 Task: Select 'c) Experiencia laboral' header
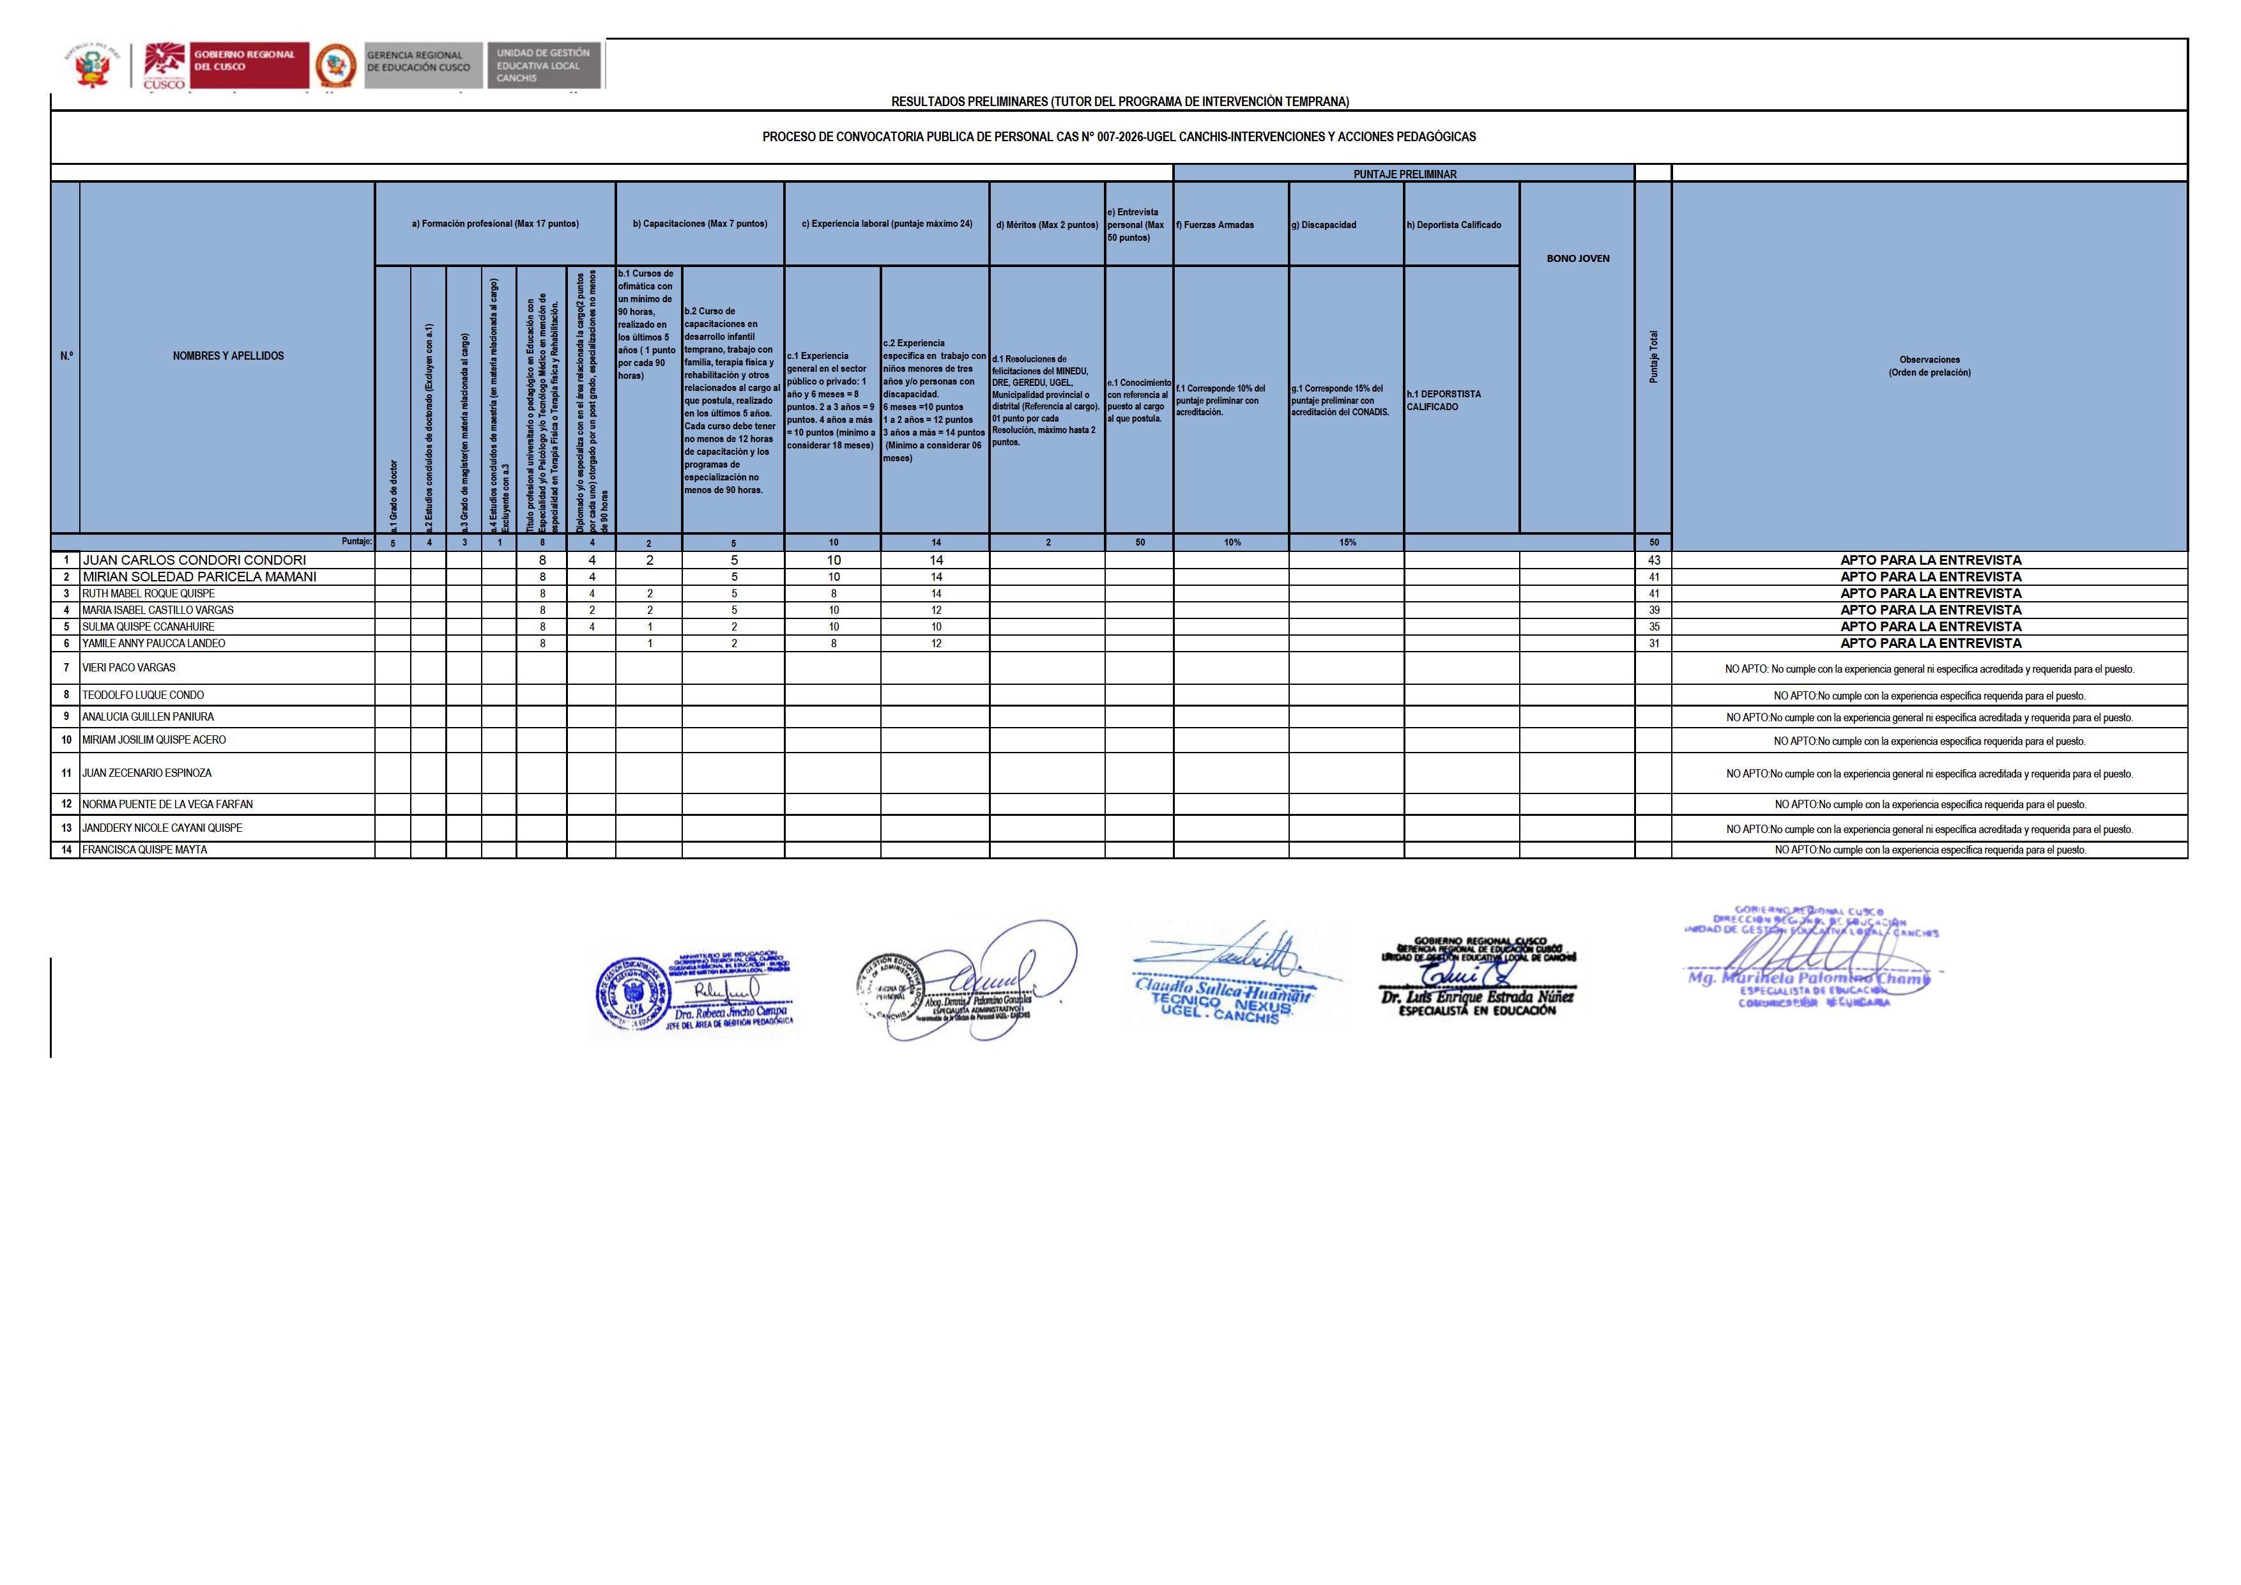point(886,224)
